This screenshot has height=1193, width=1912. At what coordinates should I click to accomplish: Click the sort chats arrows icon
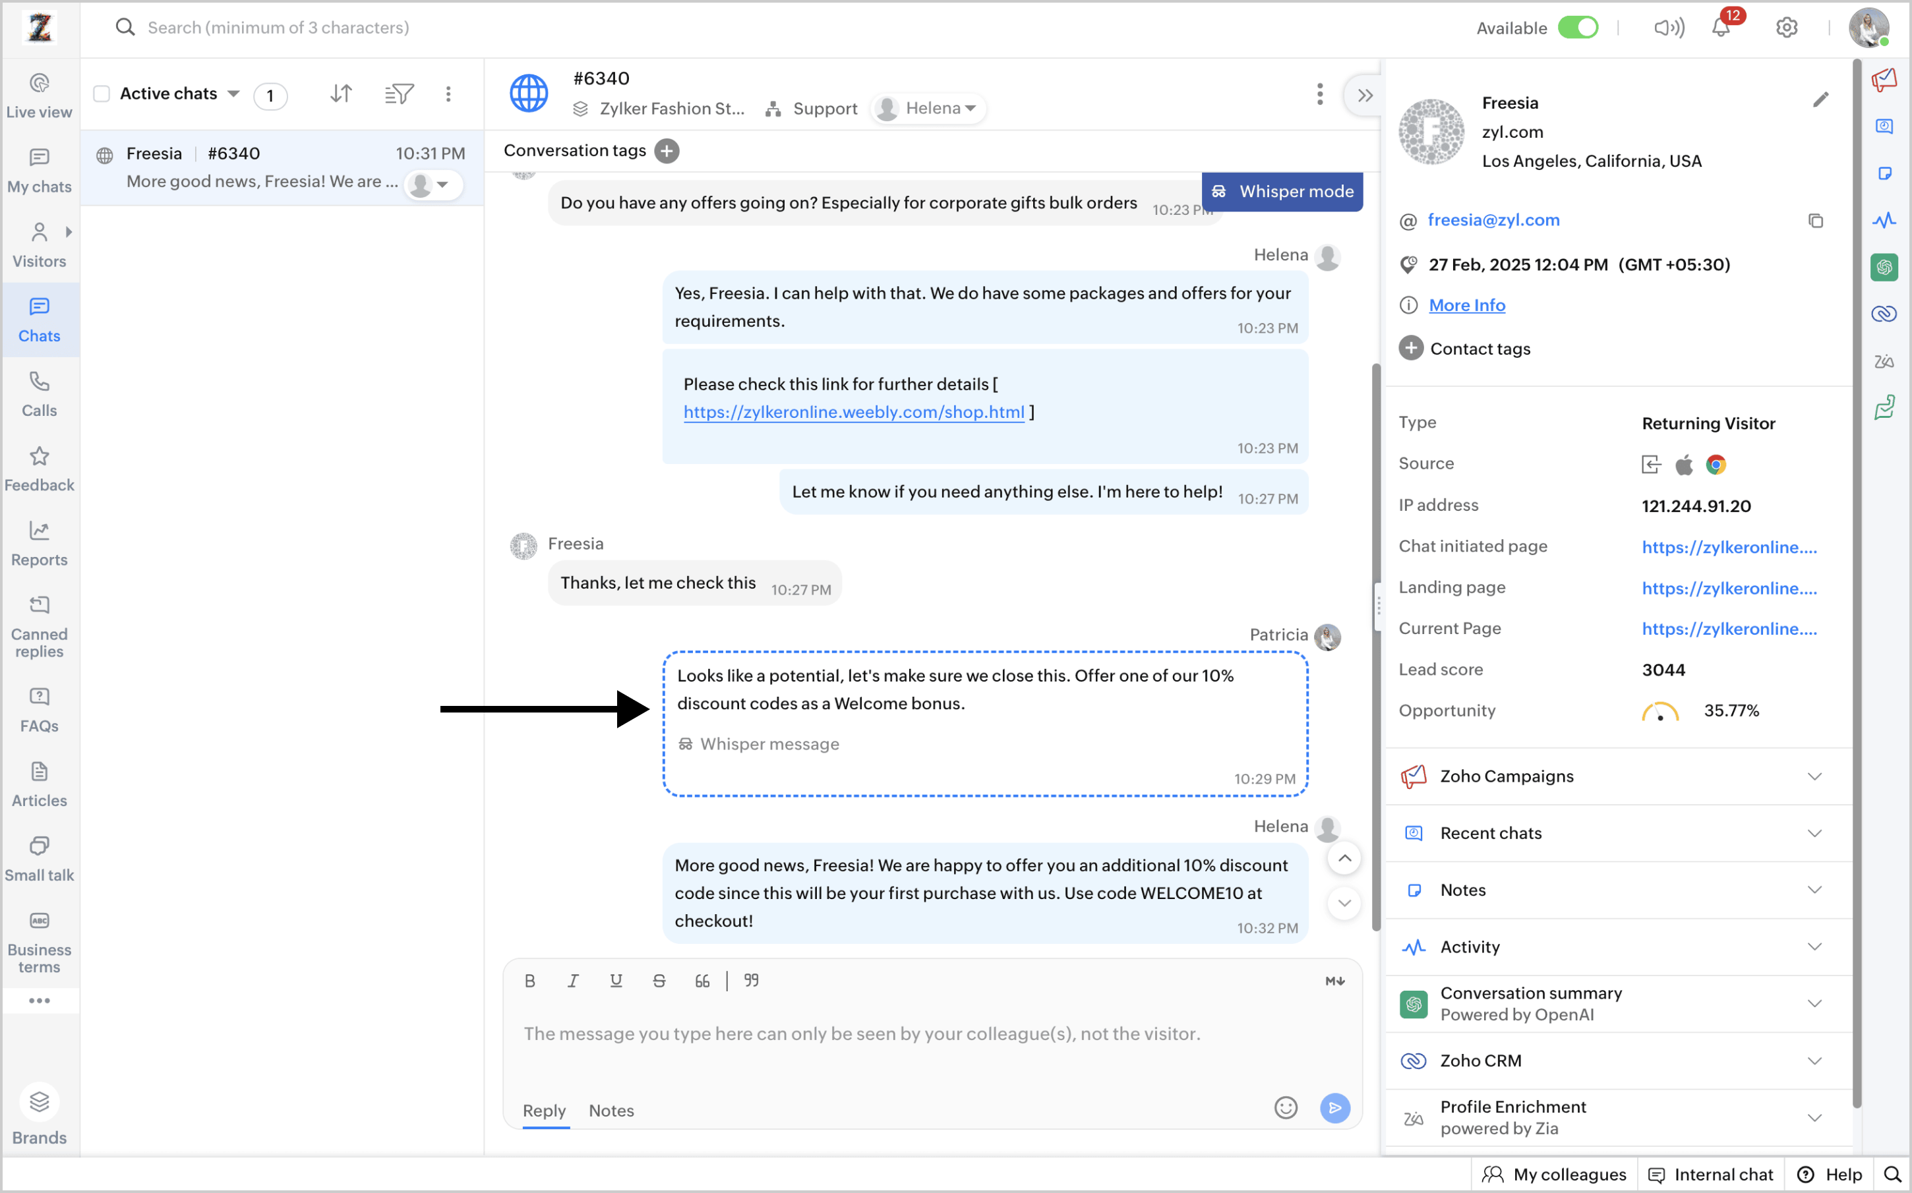pos(341,94)
